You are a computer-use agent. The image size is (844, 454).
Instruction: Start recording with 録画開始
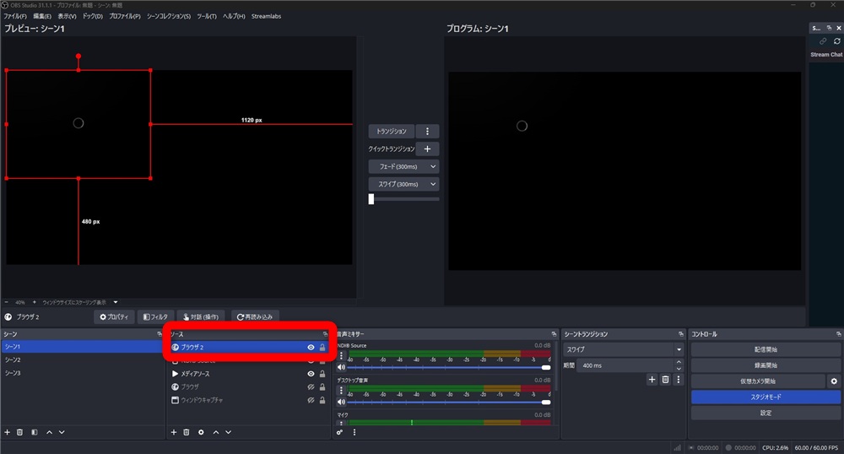(766, 365)
